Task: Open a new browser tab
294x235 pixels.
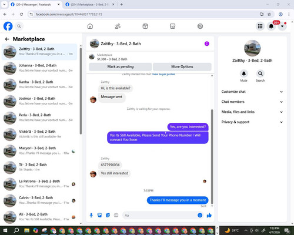Action: (122, 5)
